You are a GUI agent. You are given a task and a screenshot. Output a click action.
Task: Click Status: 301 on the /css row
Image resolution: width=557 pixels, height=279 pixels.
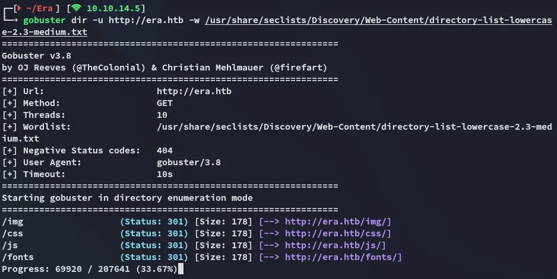155,233
